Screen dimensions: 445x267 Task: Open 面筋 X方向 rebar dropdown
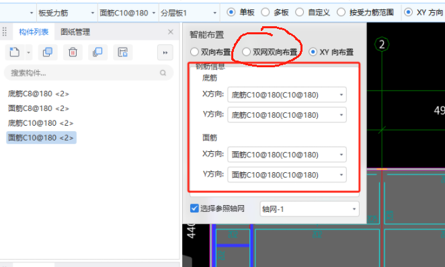287,155
